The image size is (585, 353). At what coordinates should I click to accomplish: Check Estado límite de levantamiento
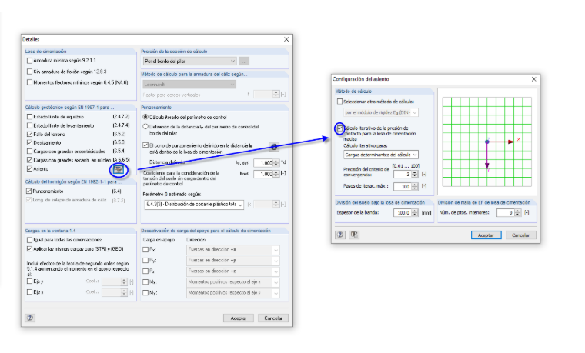[x=29, y=125]
